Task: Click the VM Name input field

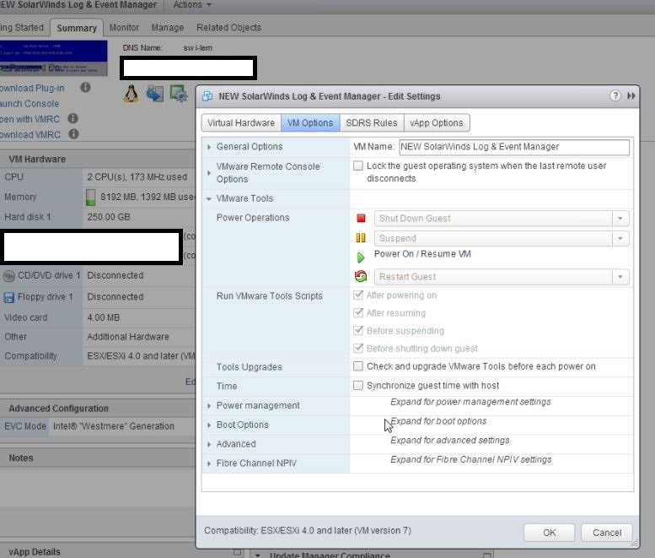Action: (514, 147)
